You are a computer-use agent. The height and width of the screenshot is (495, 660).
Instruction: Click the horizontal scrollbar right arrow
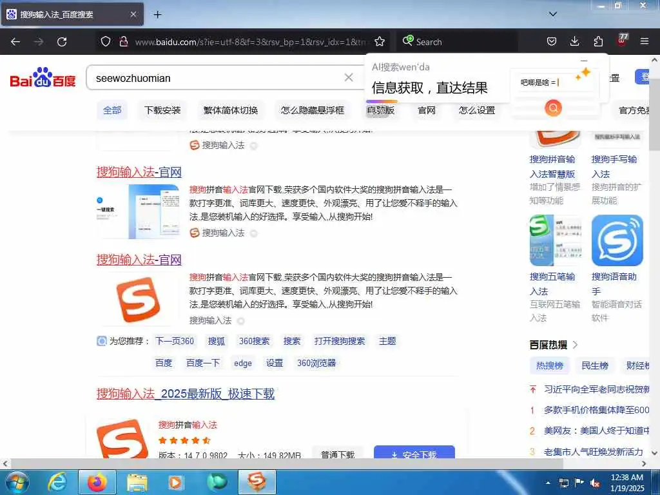coord(644,463)
